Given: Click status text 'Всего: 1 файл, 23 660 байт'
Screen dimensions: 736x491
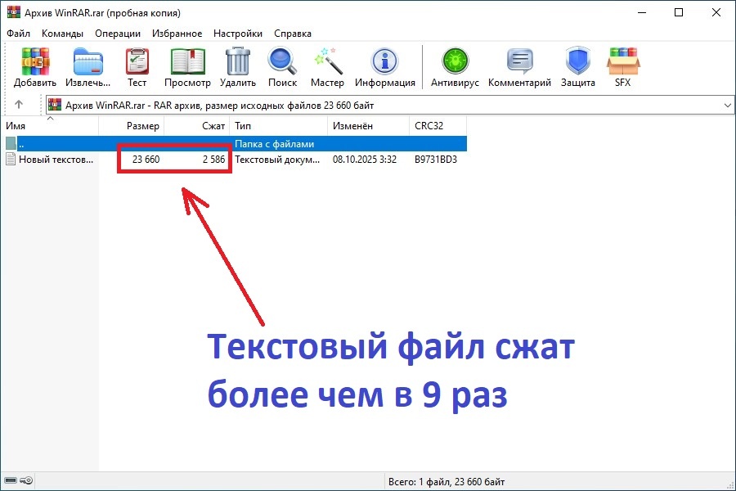Looking at the screenshot, I should 447,482.
